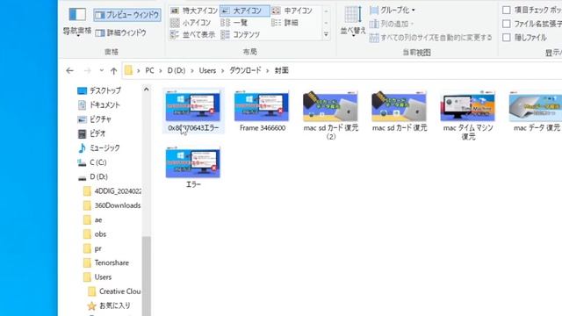This screenshot has height=316, width=562.
Task: Open Favorites star item in sidebar
Action: (x=109, y=305)
